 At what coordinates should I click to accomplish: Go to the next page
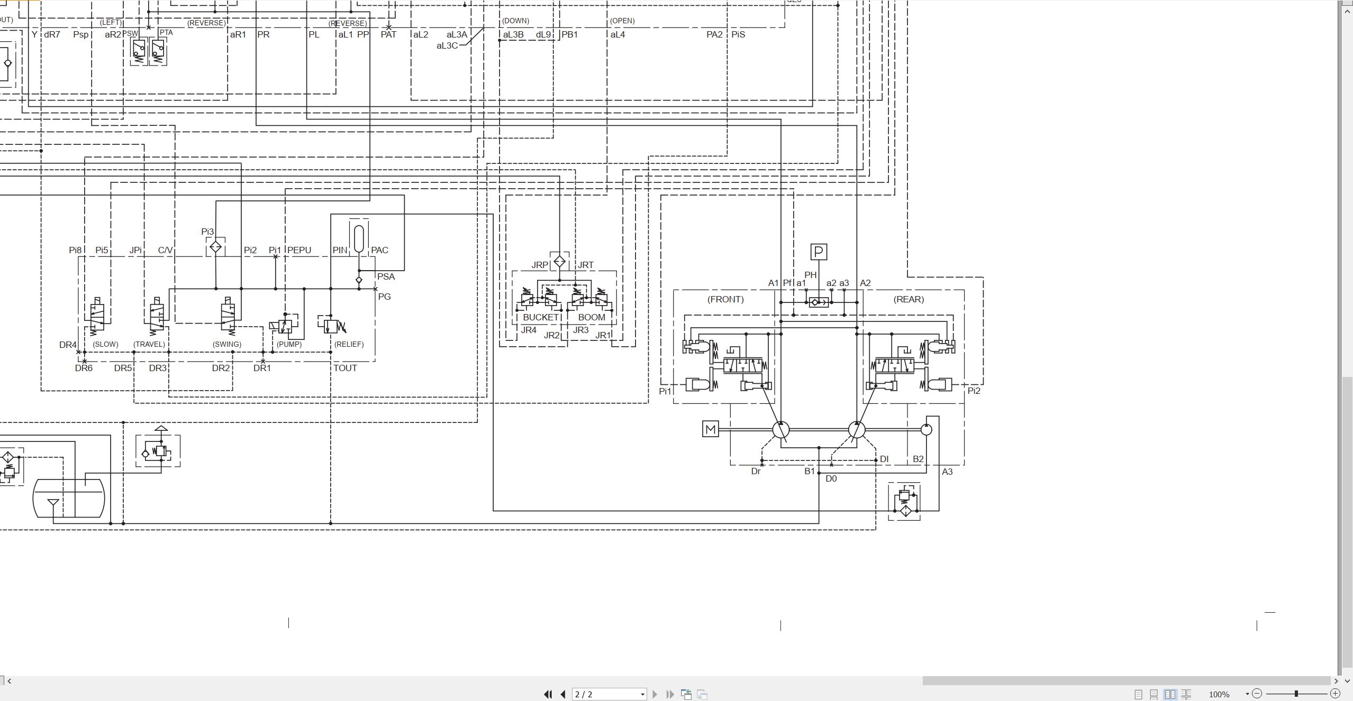click(x=655, y=694)
